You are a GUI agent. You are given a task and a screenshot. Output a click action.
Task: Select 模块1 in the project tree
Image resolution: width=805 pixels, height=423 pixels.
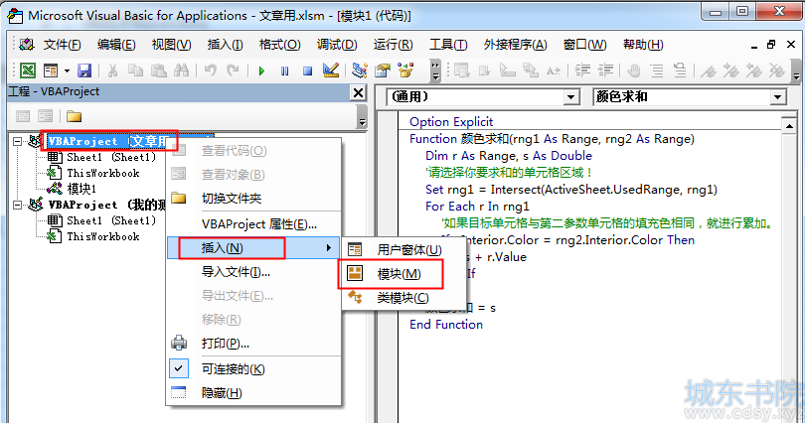[81, 189]
